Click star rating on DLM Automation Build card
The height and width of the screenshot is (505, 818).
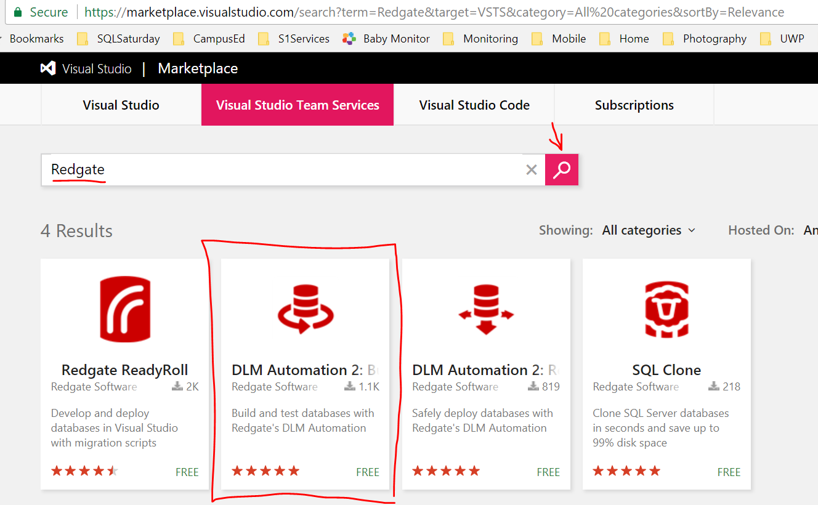[265, 471]
